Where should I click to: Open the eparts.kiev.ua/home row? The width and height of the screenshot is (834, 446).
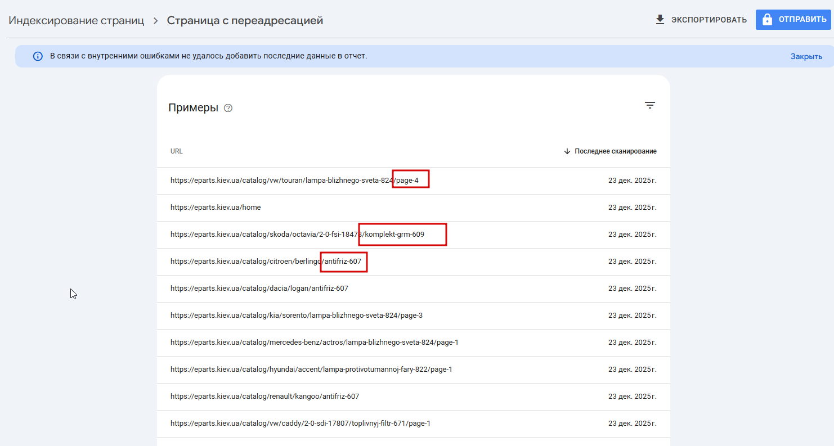pos(414,208)
